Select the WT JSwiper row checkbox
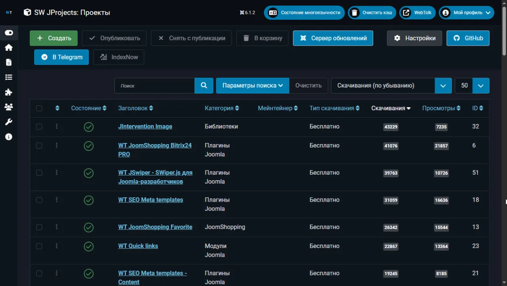507x286 pixels. tap(39, 173)
